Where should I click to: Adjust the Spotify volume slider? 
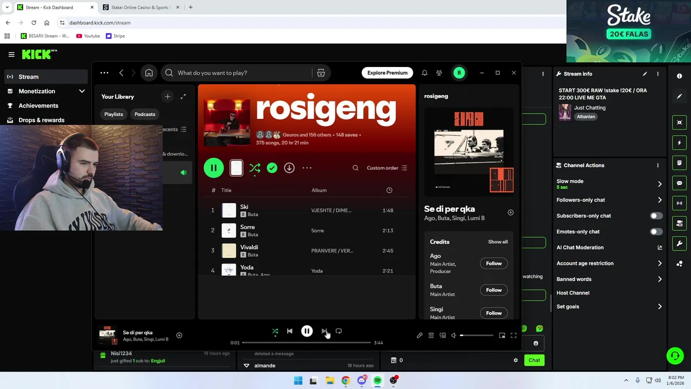coord(476,336)
